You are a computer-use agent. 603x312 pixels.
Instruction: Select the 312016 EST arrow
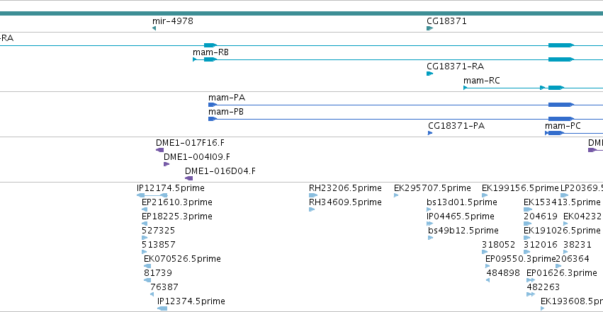point(527,252)
